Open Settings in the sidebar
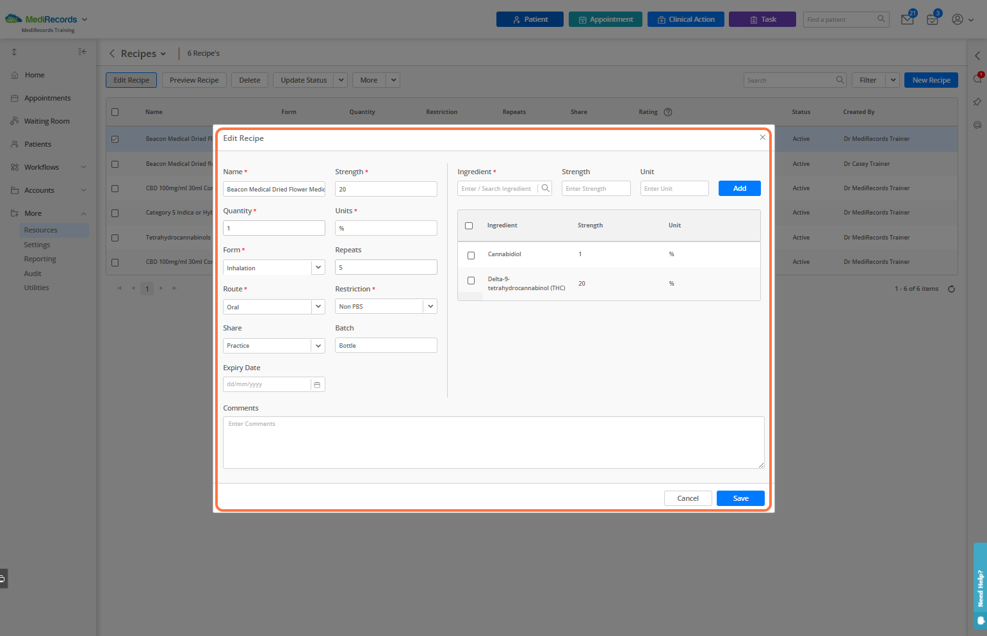This screenshot has width=987, height=636. pos(37,245)
